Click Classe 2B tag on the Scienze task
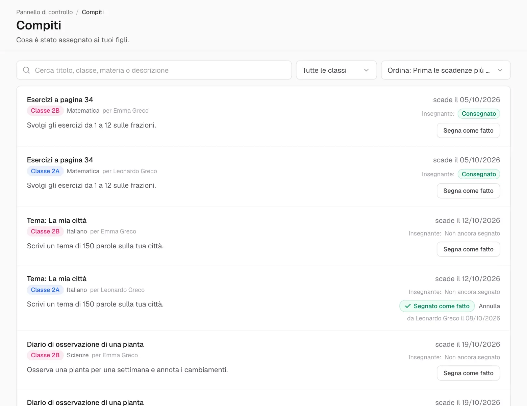The image size is (527, 406). 45,355
